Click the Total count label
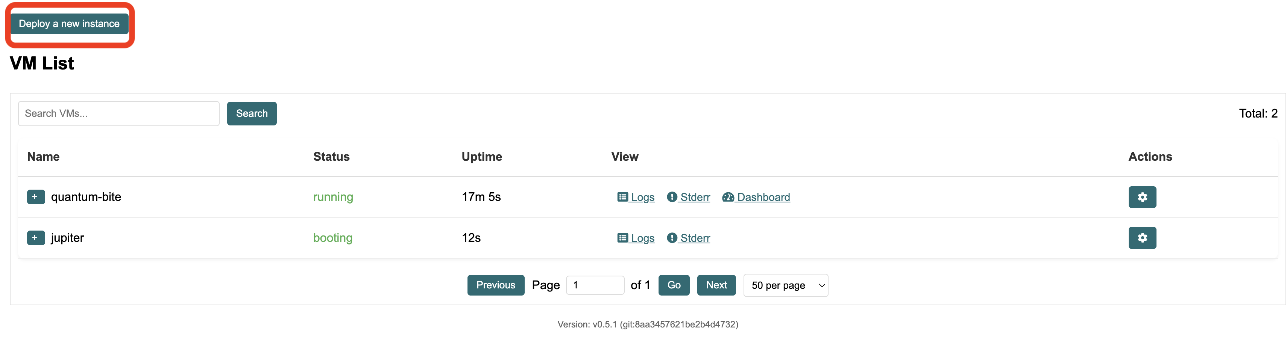This screenshot has width=1287, height=353. [1258, 113]
